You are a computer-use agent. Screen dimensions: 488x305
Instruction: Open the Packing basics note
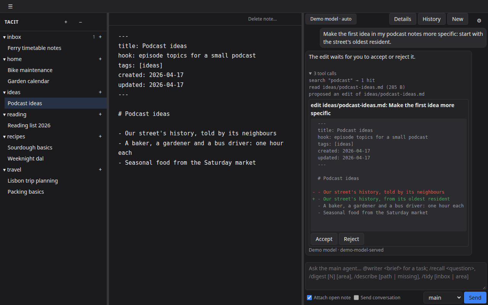[56, 192]
